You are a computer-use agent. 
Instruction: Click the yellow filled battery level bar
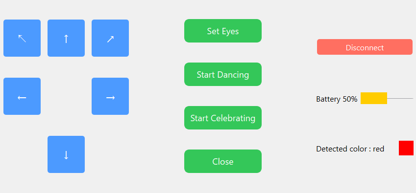[373, 98]
